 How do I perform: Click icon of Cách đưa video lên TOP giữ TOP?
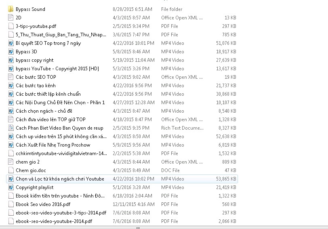11,120
